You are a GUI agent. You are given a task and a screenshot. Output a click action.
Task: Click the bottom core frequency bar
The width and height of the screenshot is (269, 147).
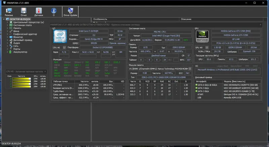coord(22,86)
